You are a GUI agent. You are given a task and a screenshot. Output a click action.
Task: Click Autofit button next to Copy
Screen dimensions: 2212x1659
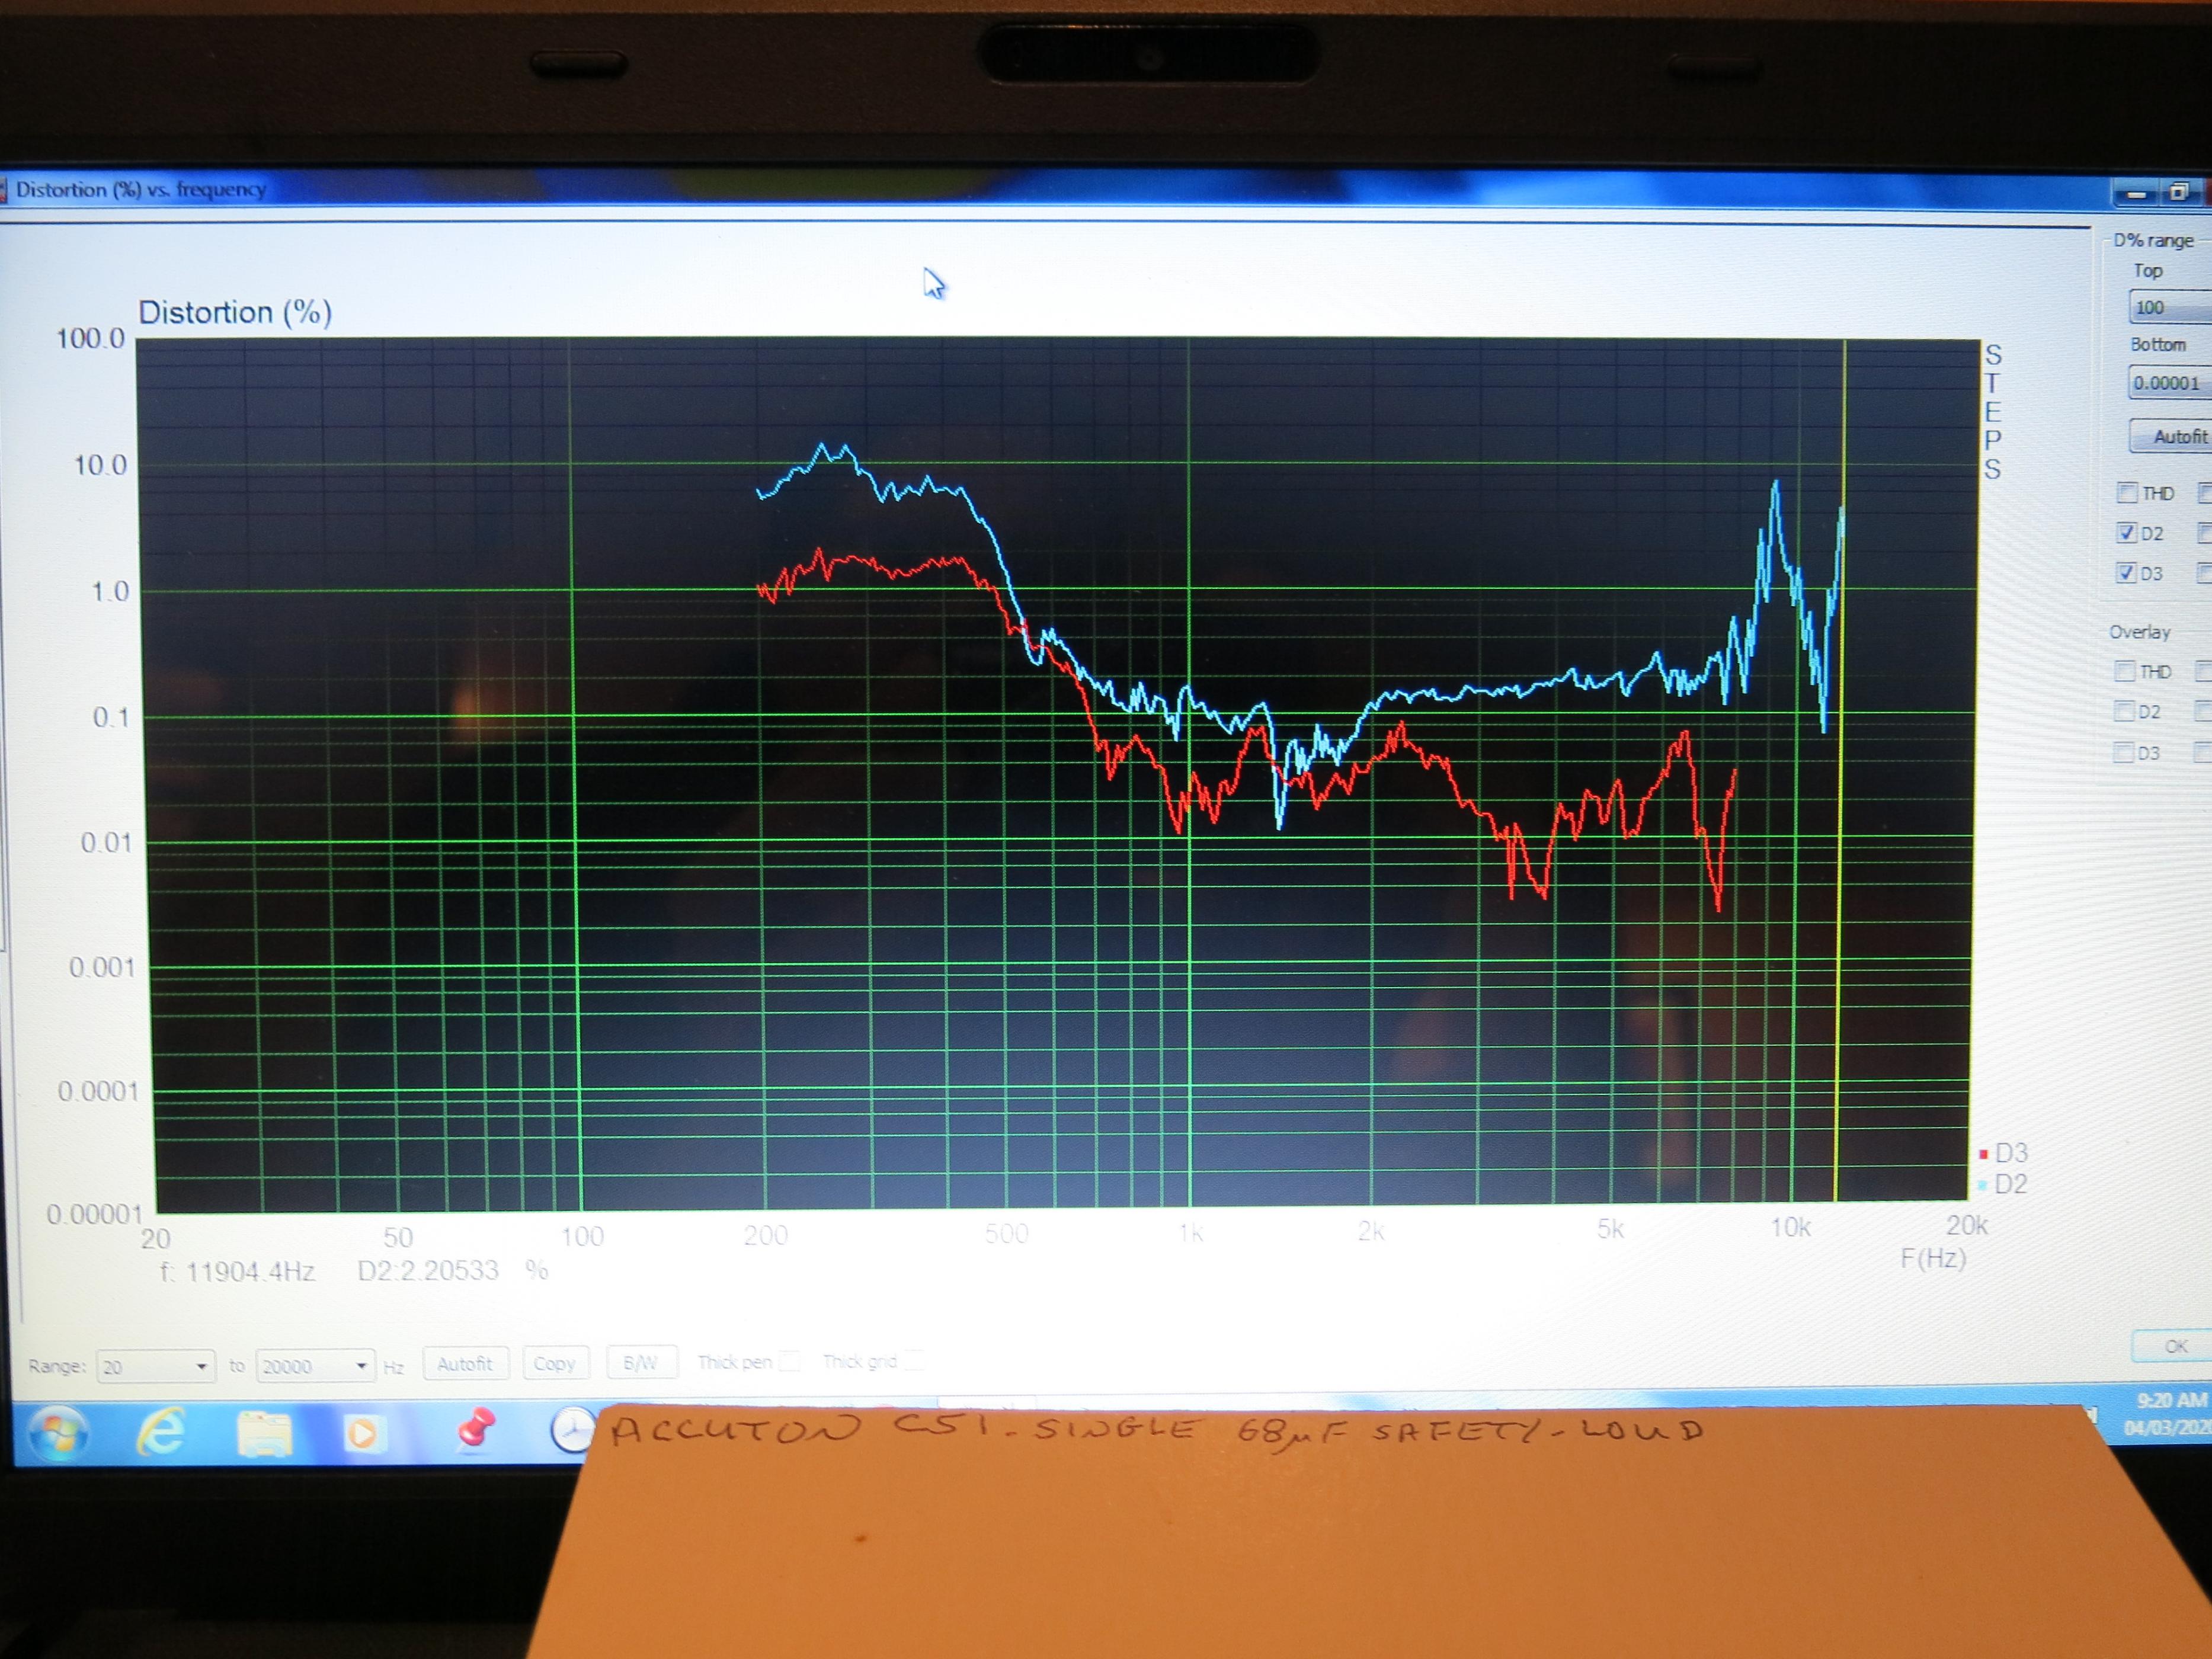(x=465, y=1363)
